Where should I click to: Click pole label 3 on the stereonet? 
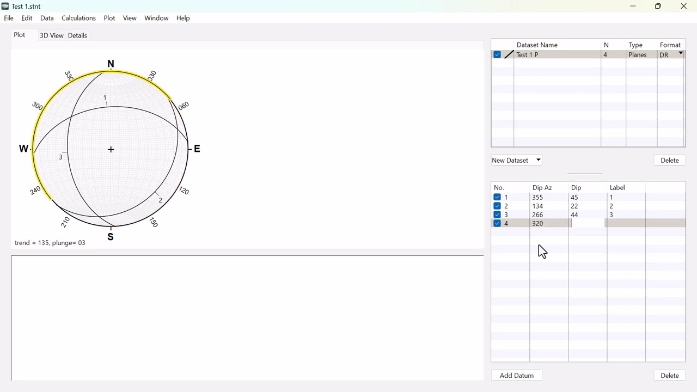pyautogui.click(x=60, y=157)
